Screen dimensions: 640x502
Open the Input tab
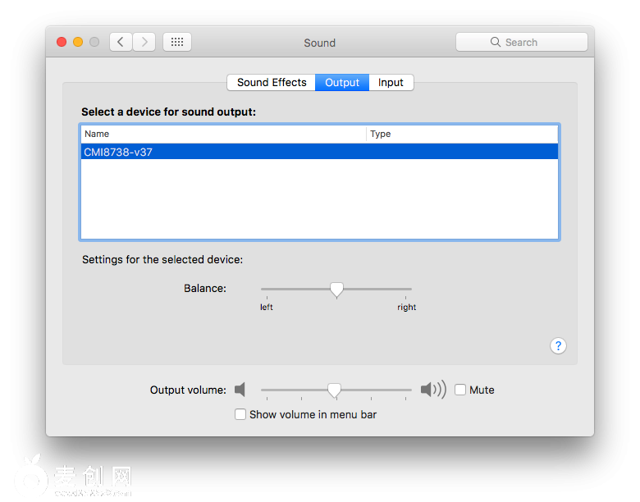tap(391, 82)
